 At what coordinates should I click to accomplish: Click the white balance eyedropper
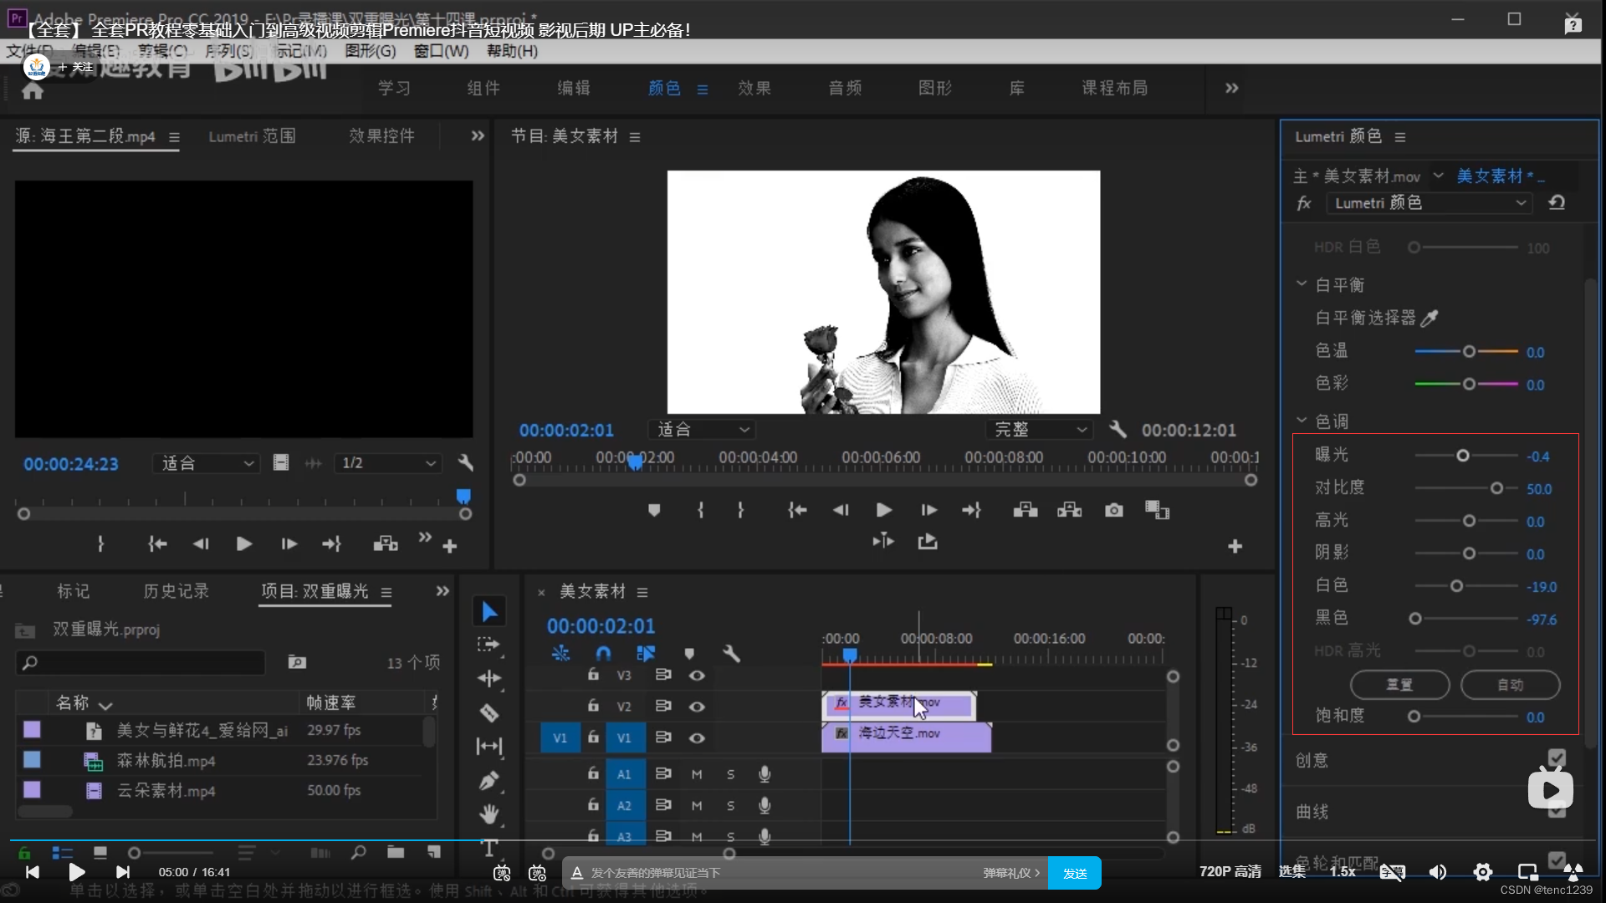(1430, 318)
